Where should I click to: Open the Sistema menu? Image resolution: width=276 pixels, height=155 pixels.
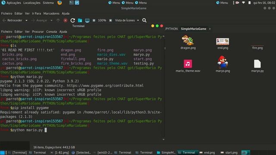point(48,3)
